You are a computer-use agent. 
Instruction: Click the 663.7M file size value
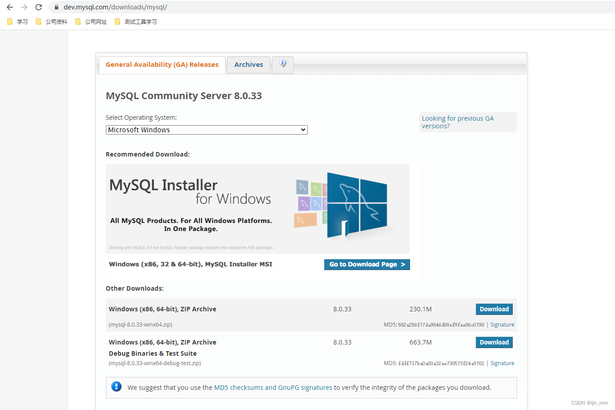click(x=420, y=342)
